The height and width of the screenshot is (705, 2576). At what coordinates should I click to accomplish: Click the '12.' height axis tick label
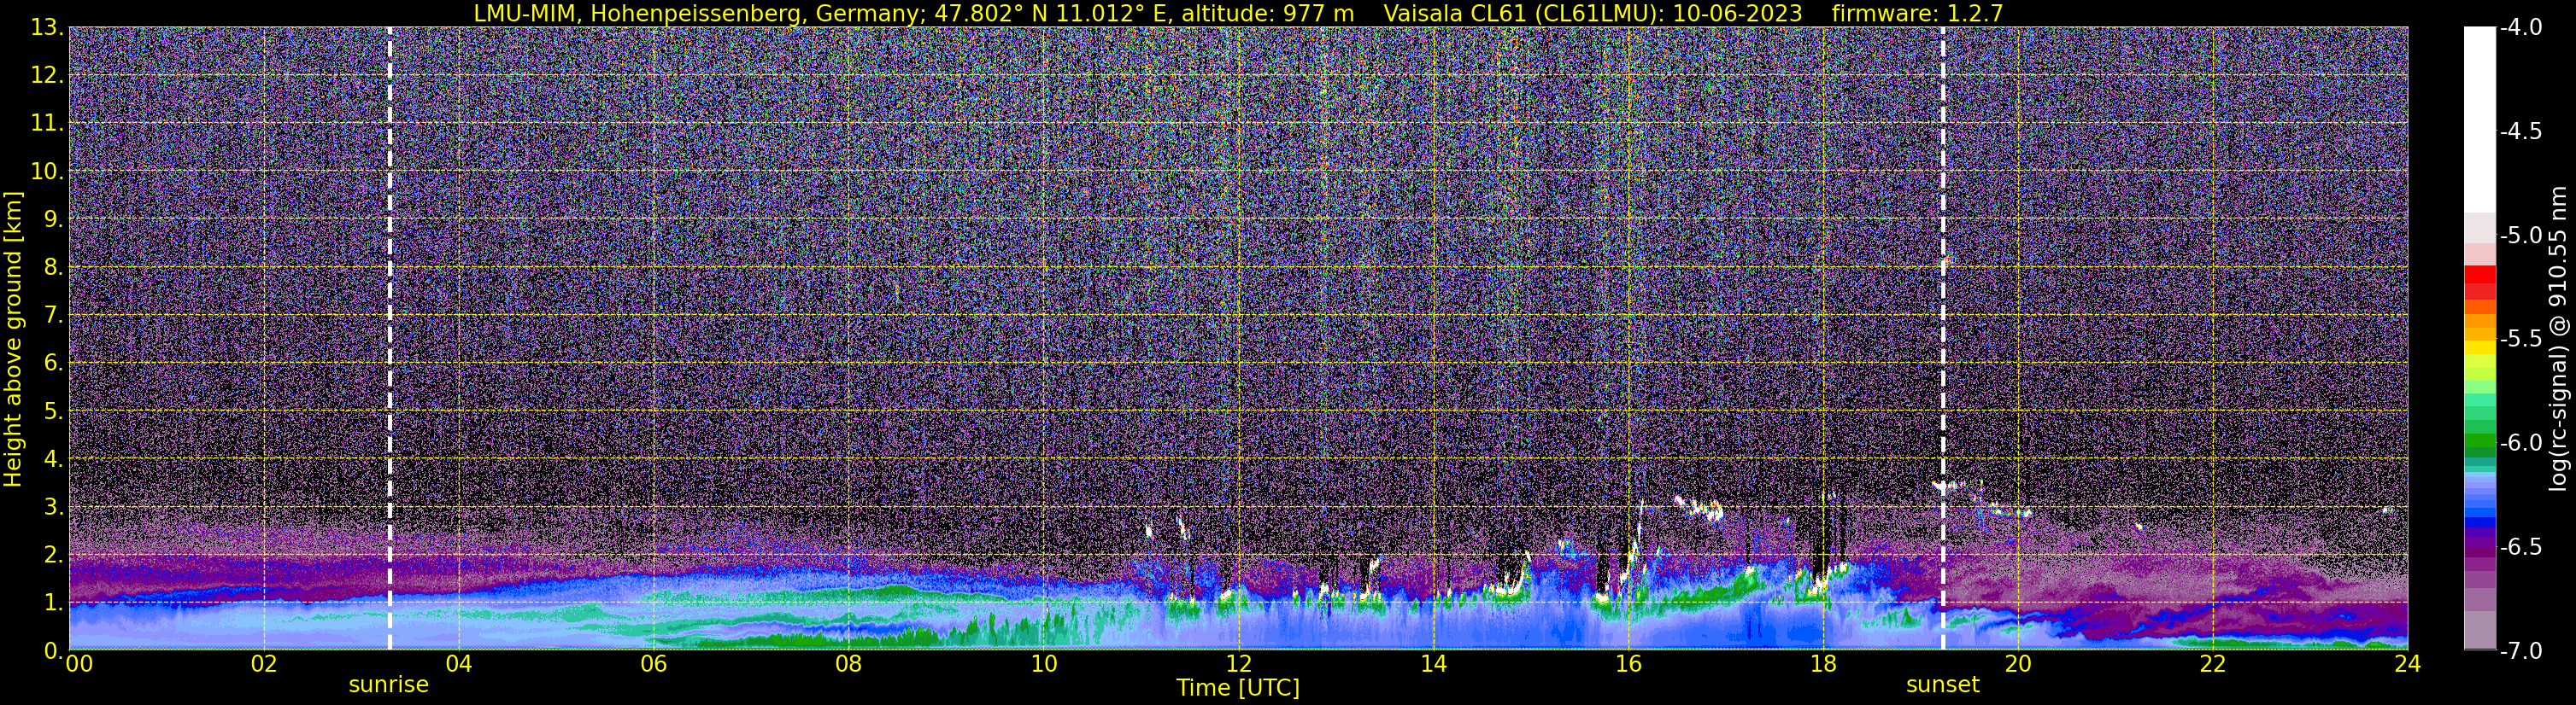pos(48,76)
